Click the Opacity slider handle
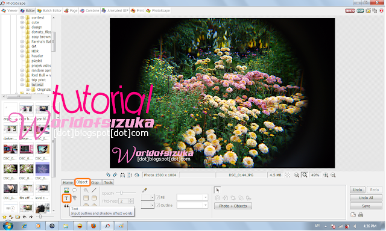 point(121,193)
